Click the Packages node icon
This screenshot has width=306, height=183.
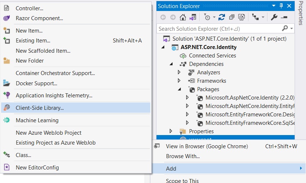click(192, 89)
